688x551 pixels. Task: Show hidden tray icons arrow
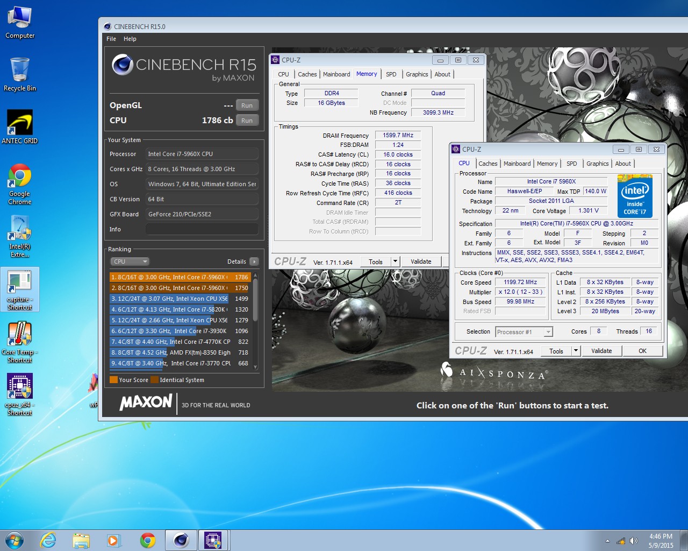[x=607, y=541]
